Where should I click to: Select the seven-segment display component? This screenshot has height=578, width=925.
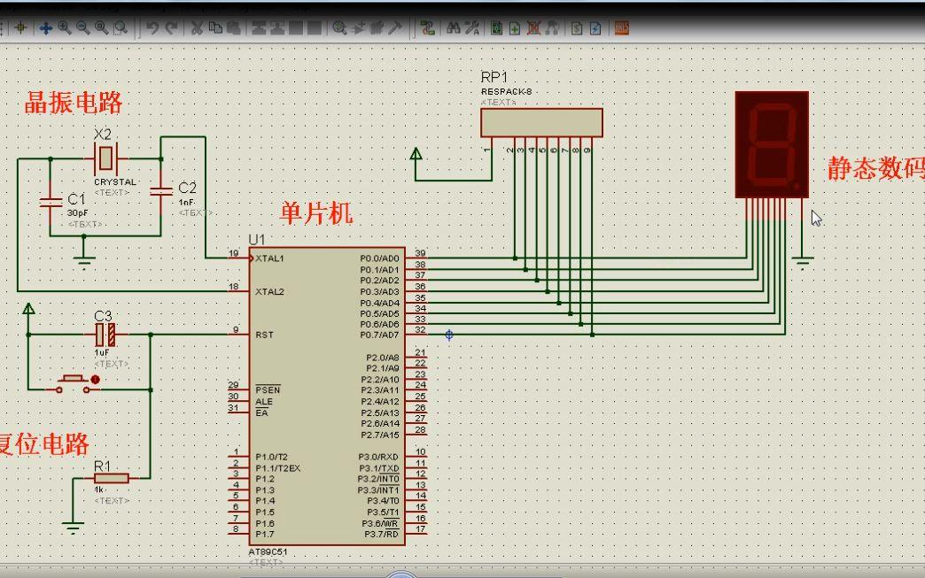(x=772, y=144)
